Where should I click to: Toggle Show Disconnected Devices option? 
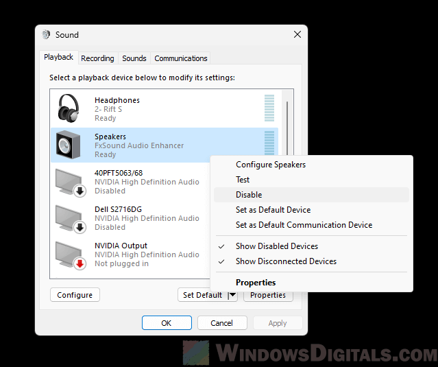tap(311, 261)
